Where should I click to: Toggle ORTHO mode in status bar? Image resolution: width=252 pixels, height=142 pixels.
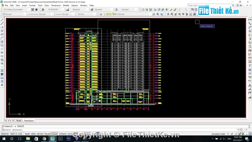[x=40, y=134]
